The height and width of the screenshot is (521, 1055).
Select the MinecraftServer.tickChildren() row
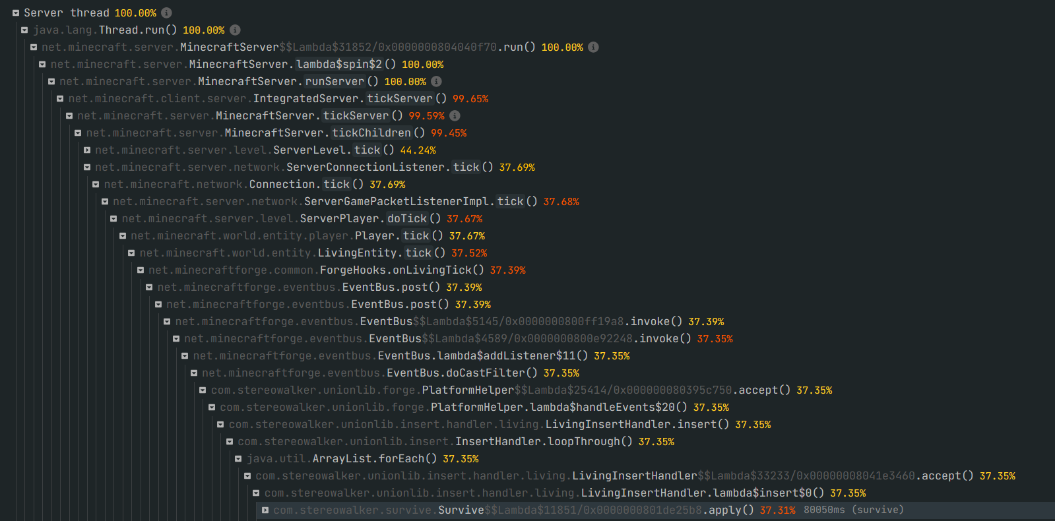click(x=276, y=133)
